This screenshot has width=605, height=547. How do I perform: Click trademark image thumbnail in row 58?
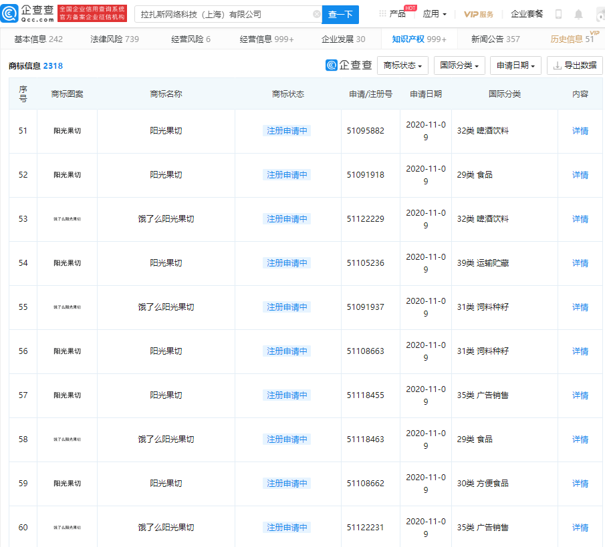pyautogui.click(x=67, y=439)
